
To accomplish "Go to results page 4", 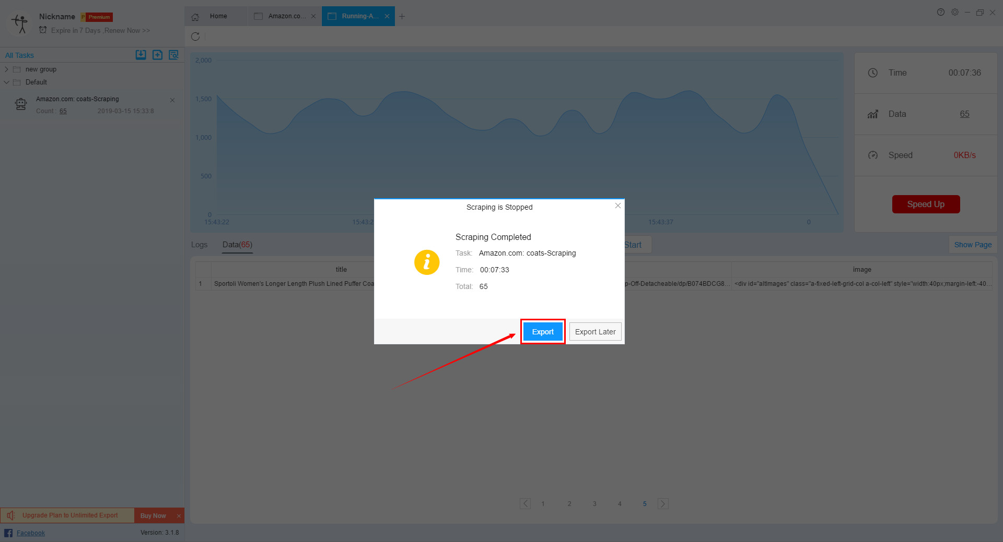I will tap(620, 504).
